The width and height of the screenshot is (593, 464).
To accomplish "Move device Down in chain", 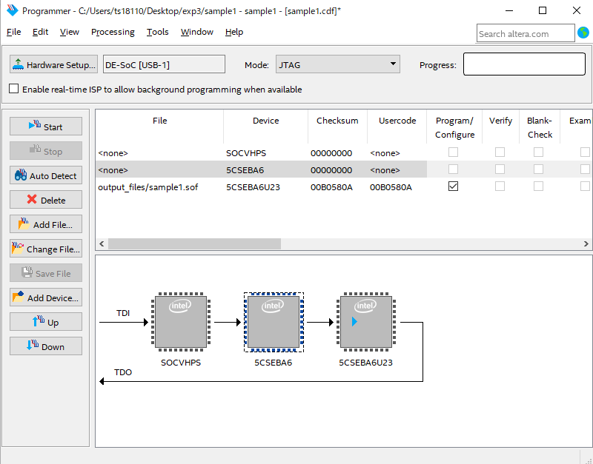I will click(x=46, y=346).
